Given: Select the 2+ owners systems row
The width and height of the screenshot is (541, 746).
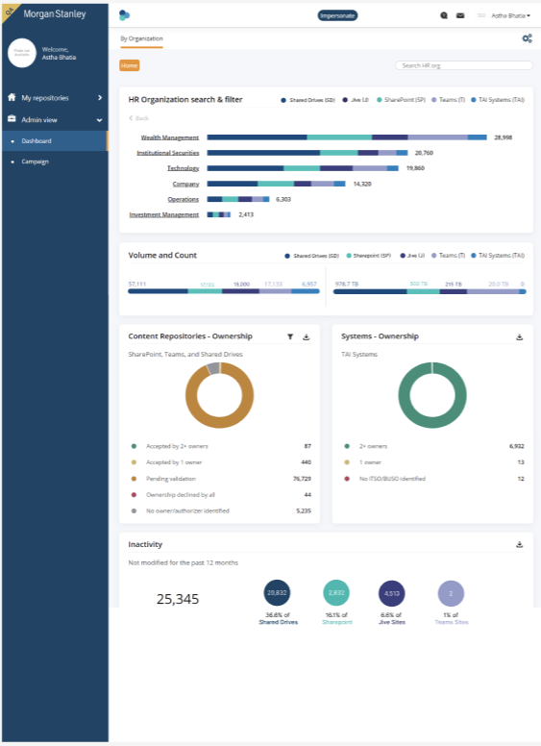Looking at the screenshot, I should 433,446.
